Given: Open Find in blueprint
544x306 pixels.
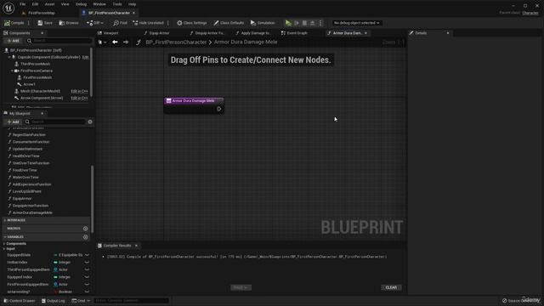Looking at the screenshot, I should point(120,23).
